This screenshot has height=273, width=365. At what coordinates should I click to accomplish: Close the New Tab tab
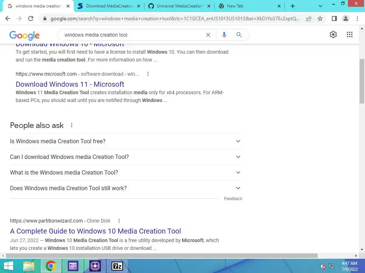tap(279, 6)
